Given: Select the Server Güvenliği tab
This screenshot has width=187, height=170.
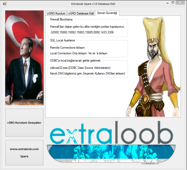Looking at the screenshot, I should [107, 13].
